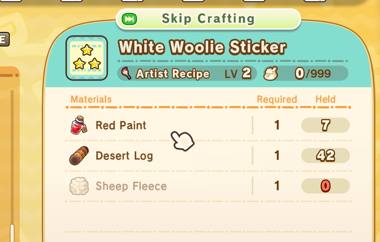Select the grayed-out Sheep Fleece row
This screenshot has width=380, height=242.
coord(208,186)
